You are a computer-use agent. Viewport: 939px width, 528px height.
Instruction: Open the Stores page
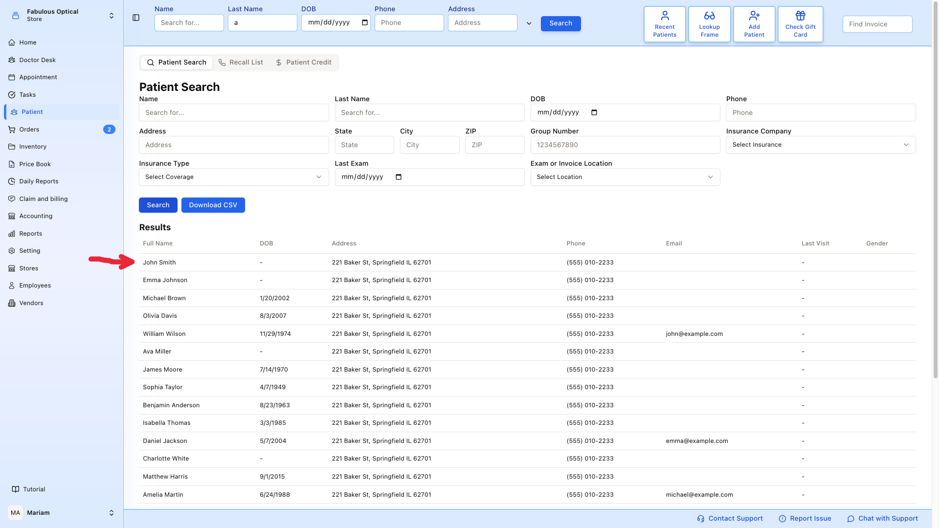[62, 268]
